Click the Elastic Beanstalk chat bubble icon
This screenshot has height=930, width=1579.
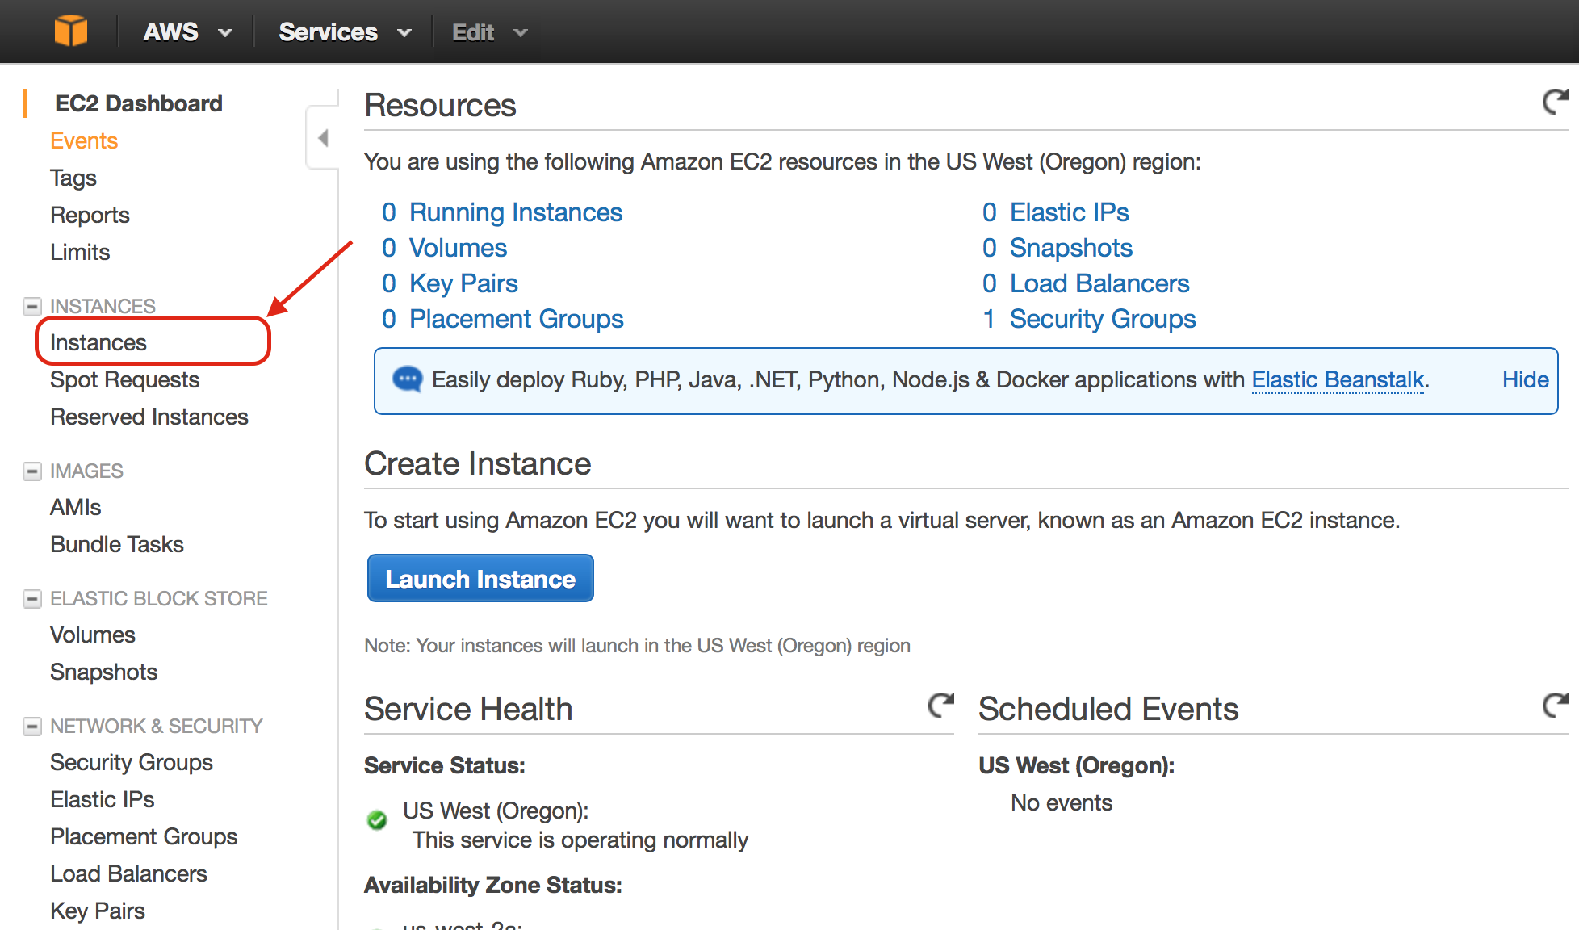[407, 379]
